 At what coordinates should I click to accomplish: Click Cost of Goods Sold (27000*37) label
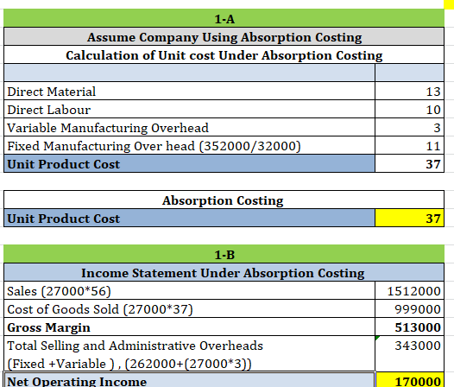point(189,308)
